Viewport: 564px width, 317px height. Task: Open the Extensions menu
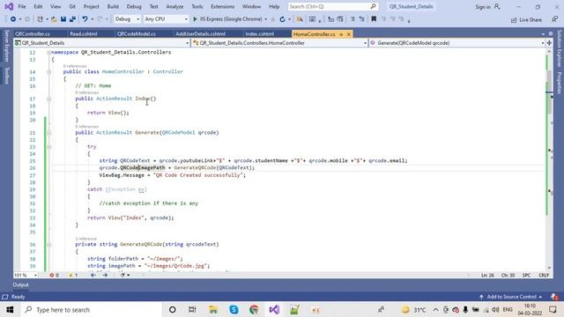click(222, 6)
